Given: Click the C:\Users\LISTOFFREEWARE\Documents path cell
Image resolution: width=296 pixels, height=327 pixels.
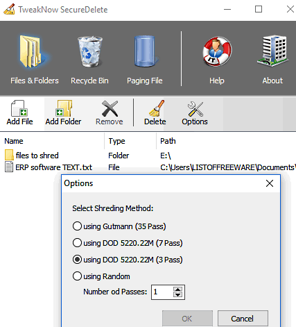Looking at the screenshot, I should click(x=228, y=167).
